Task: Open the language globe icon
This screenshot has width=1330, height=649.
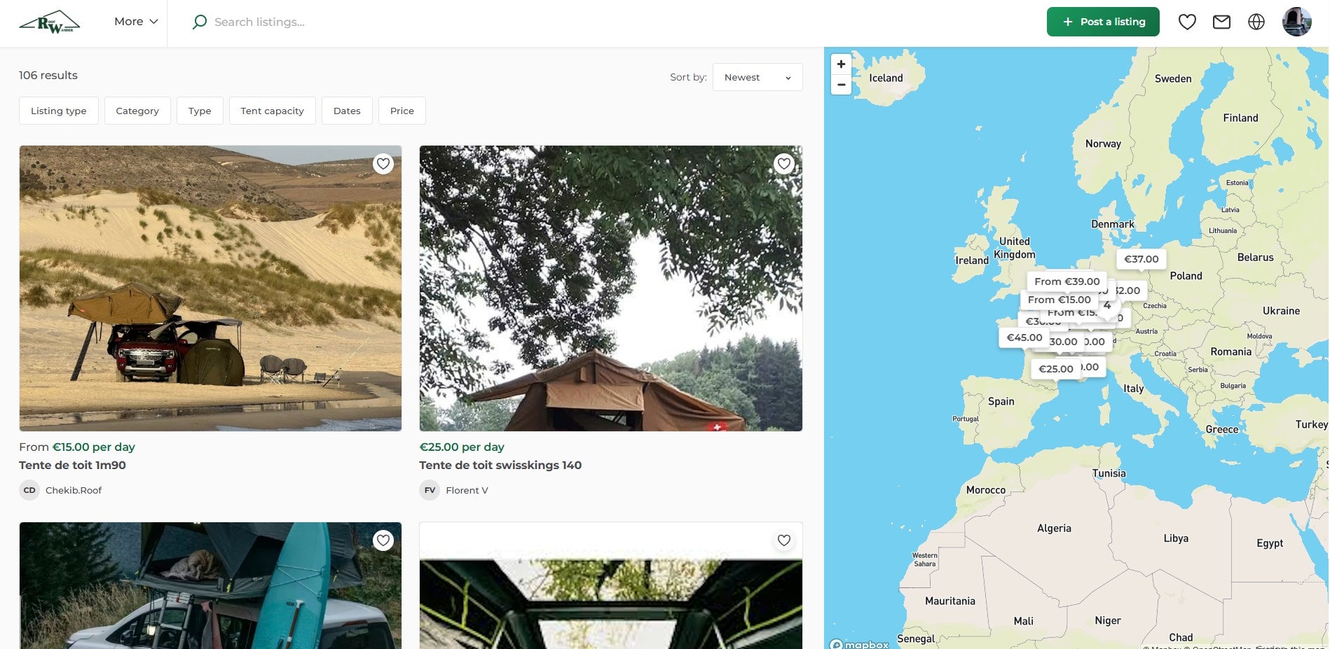Action: (x=1256, y=22)
